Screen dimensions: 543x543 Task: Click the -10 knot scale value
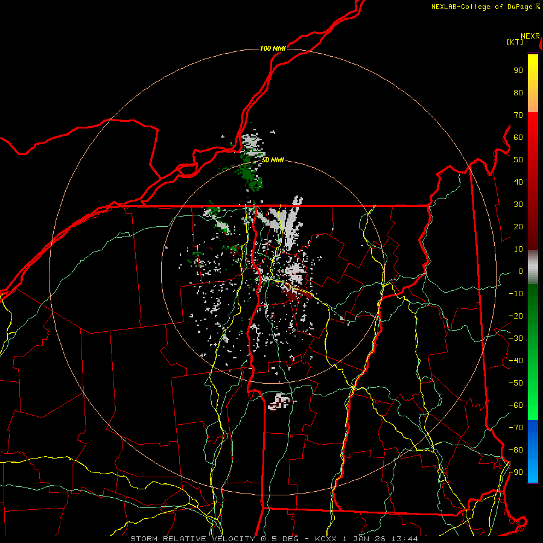pyautogui.click(x=516, y=294)
